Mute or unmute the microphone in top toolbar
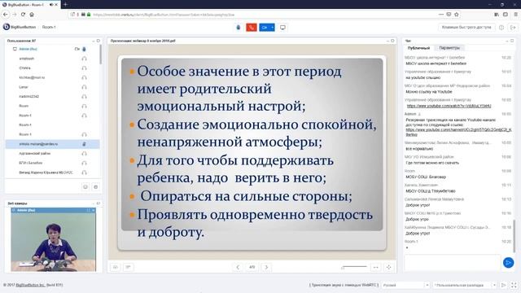Viewport: 521px width, 293px height. pyautogui.click(x=239, y=27)
